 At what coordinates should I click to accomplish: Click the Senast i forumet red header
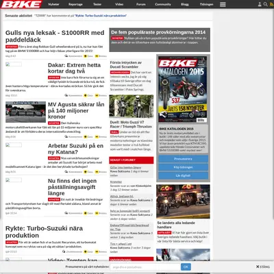pyautogui.click(x=132, y=160)
